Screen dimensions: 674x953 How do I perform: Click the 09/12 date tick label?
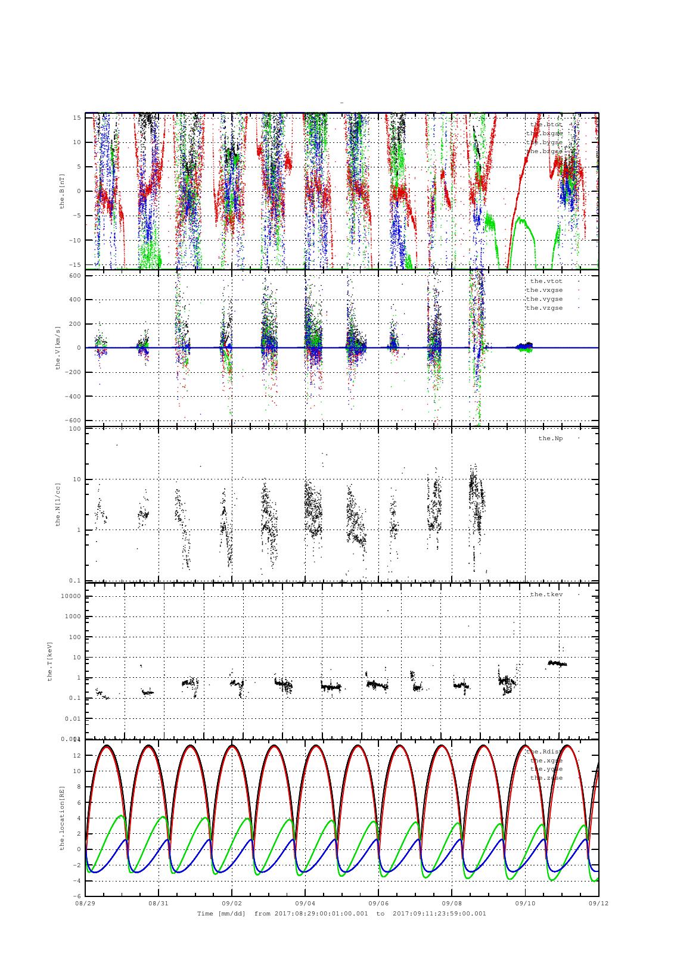tap(598, 903)
